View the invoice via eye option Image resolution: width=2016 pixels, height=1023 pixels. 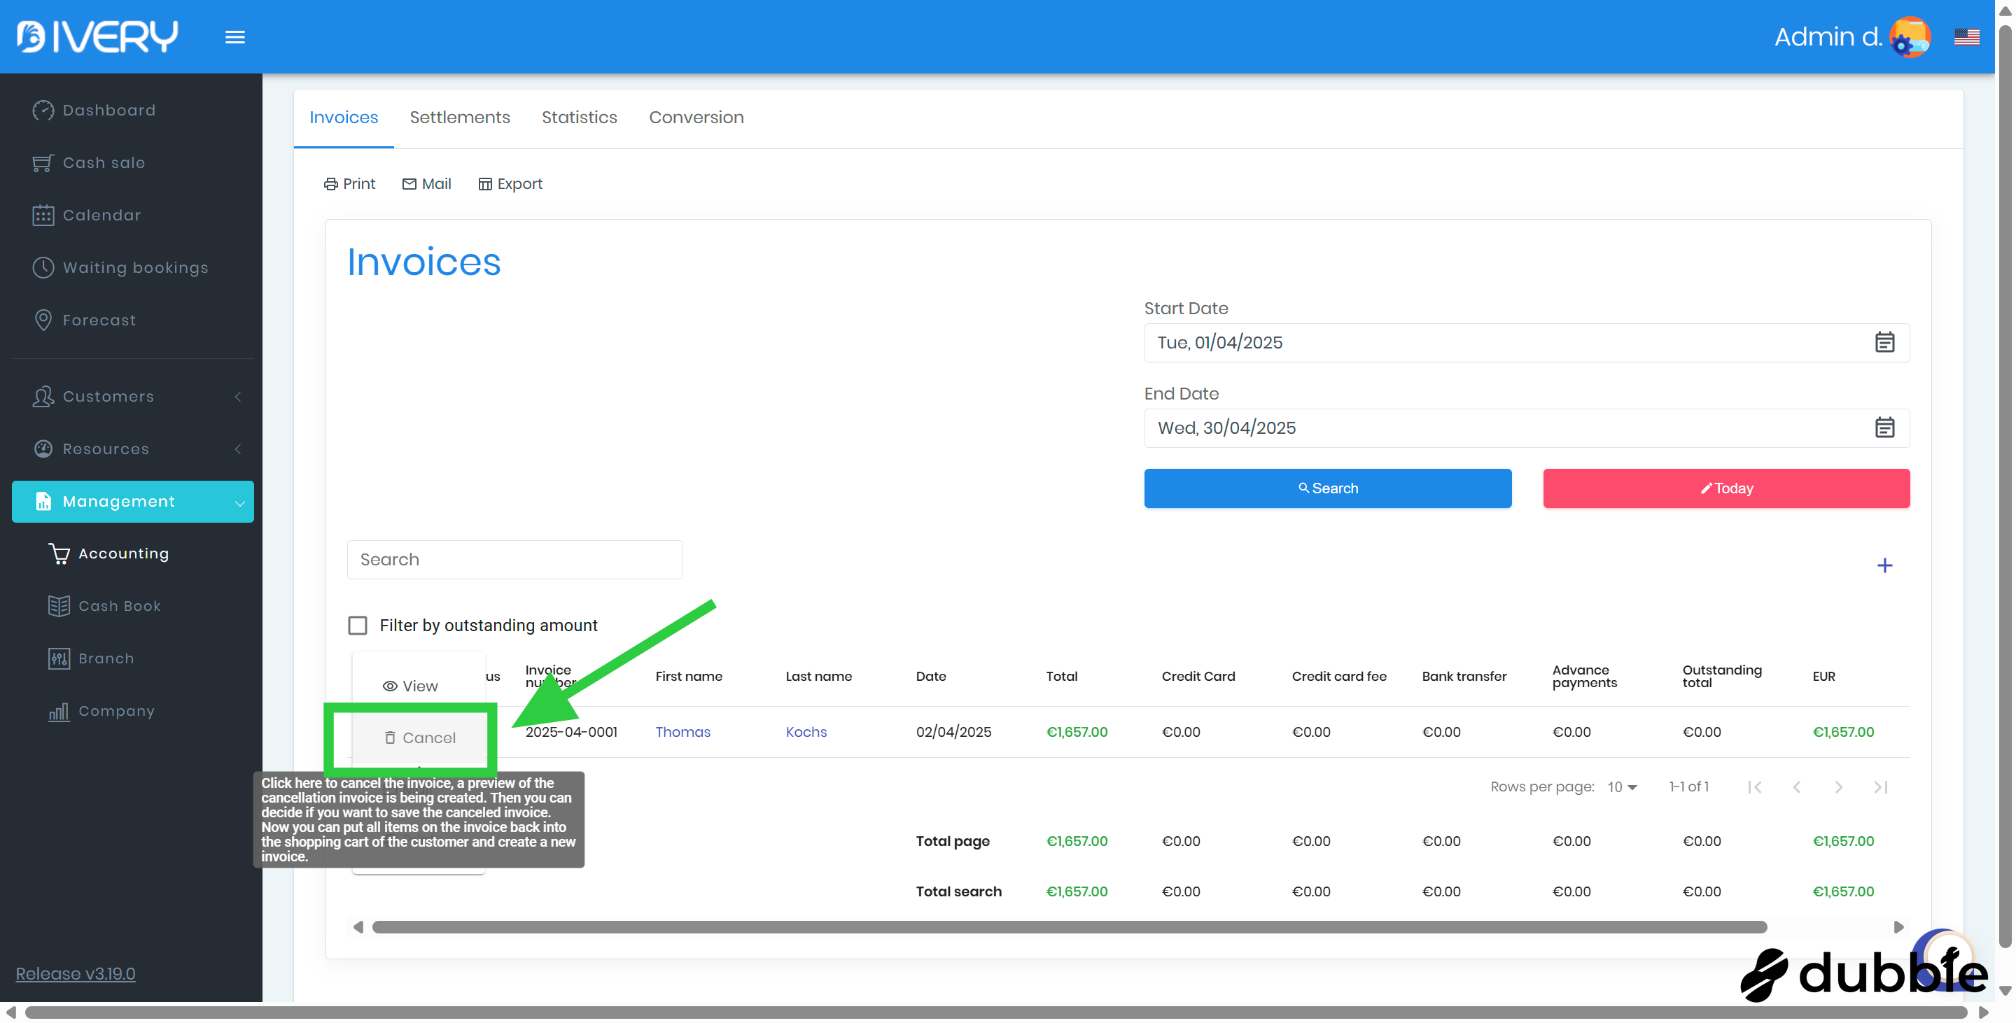[410, 686]
